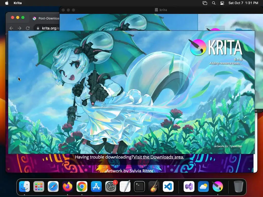Open the Apple menu

tap(7, 3)
